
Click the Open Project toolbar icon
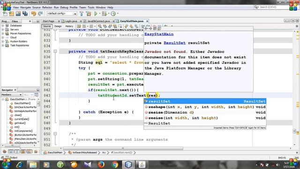click(18, 14)
